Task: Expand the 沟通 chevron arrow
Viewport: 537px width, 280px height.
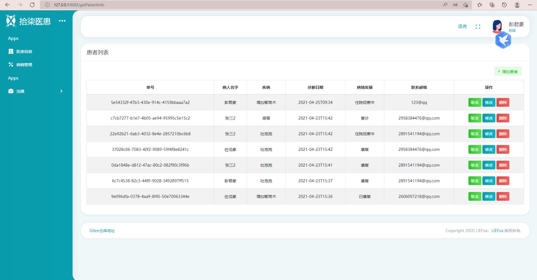Action: pyautogui.click(x=61, y=91)
